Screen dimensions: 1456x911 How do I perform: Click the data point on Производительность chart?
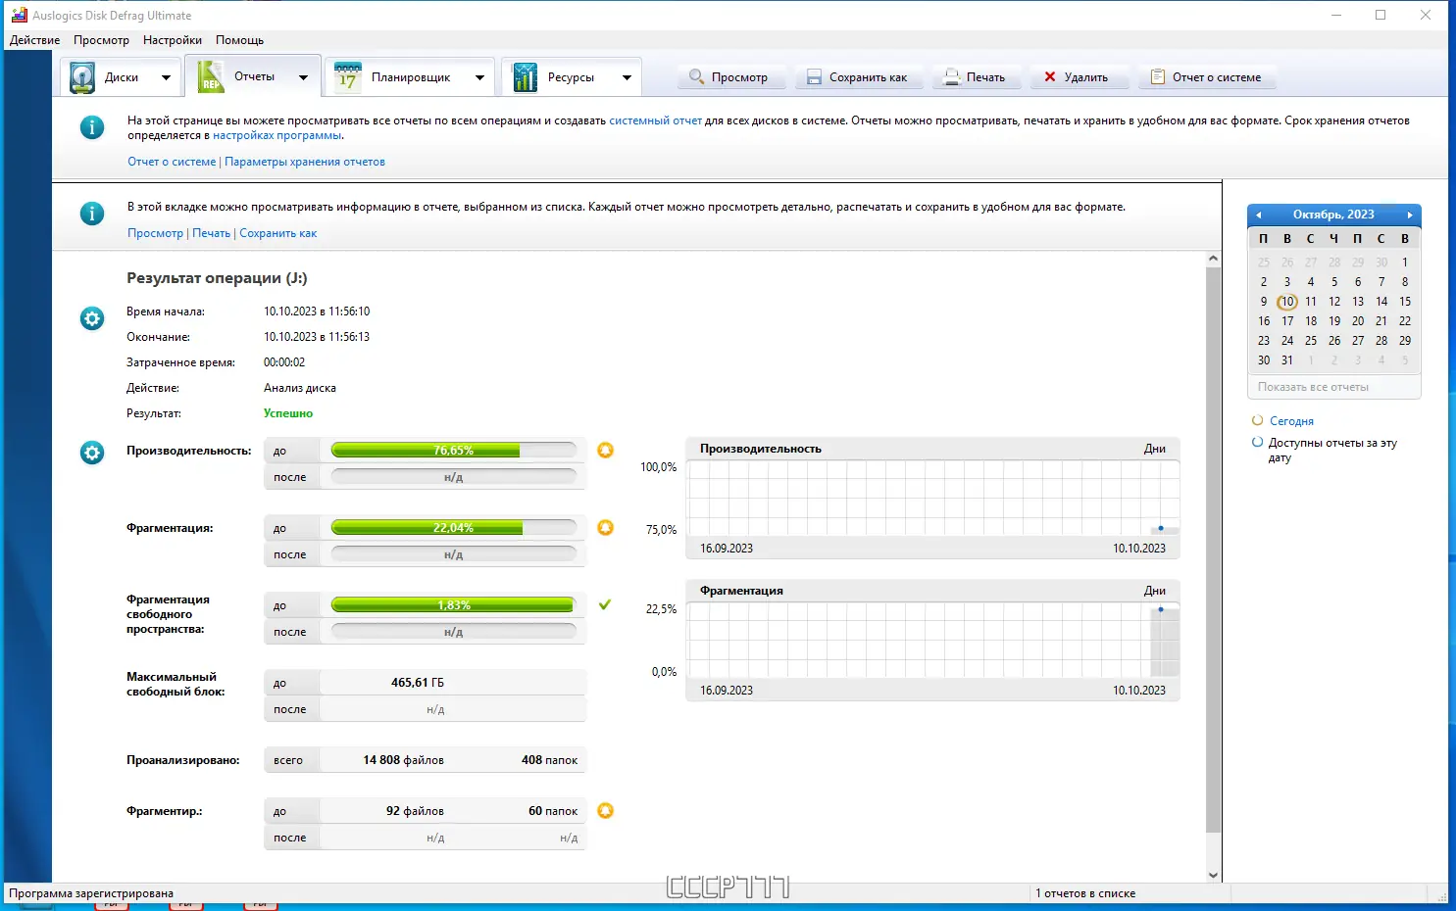coord(1161,528)
